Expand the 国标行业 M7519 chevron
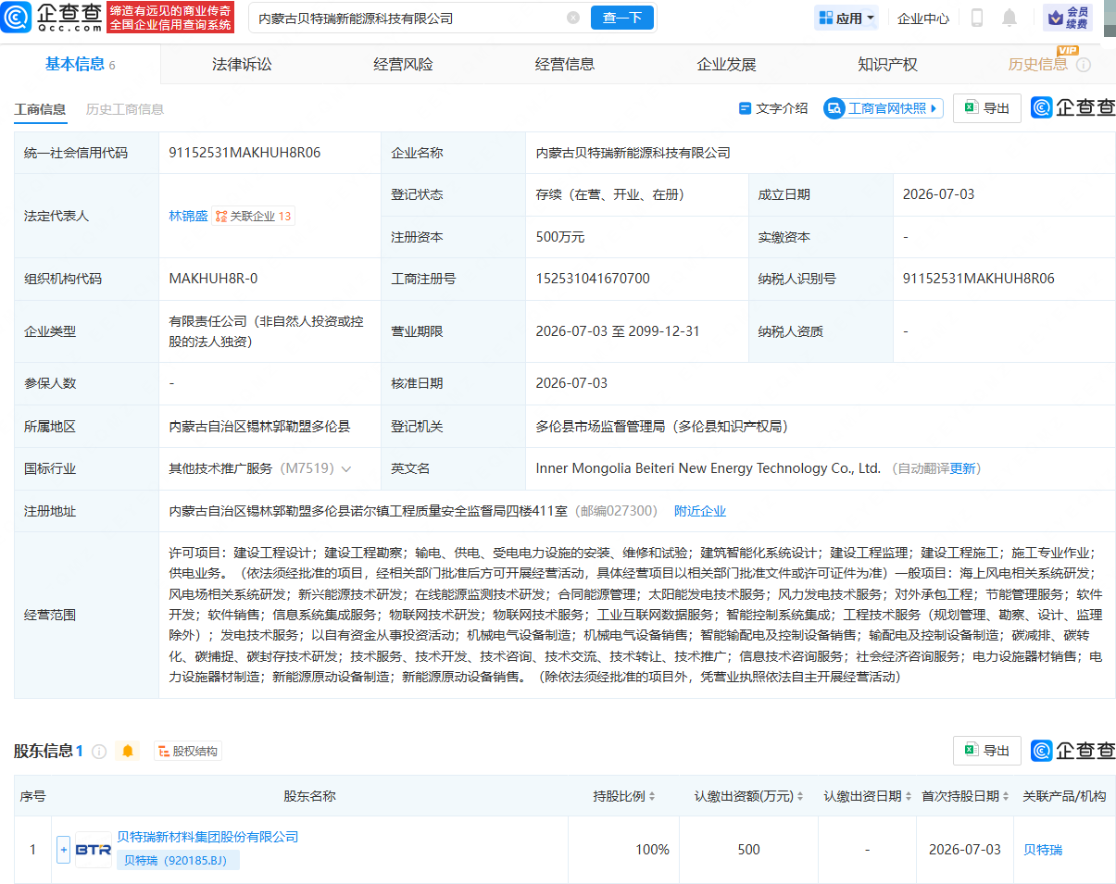Screen dimensions: 1116x884 coord(346,469)
